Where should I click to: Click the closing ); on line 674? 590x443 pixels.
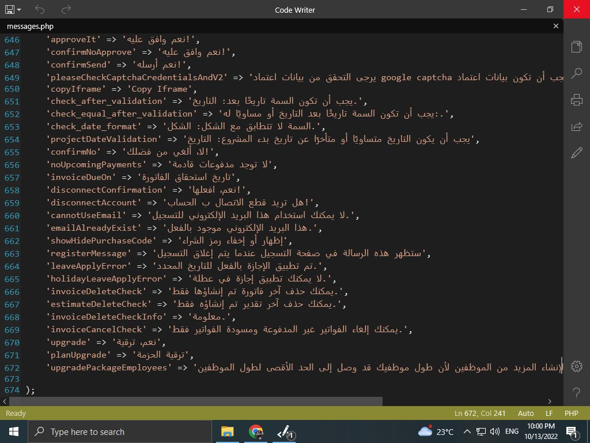[30, 390]
